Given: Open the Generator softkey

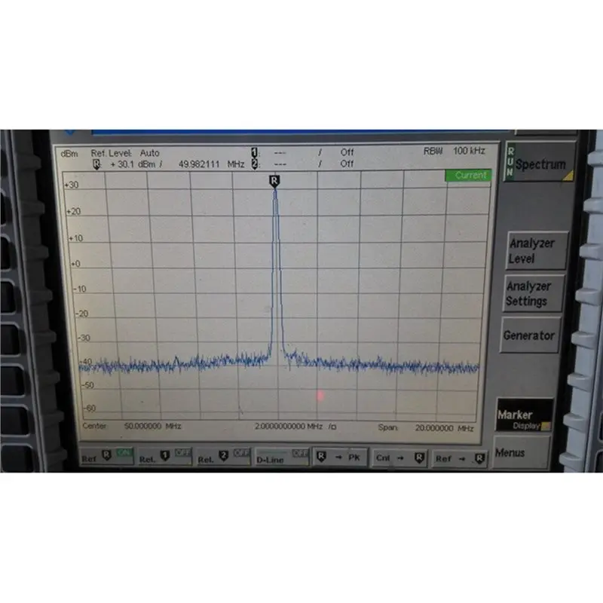Looking at the screenshot, I should pos(530,335).
